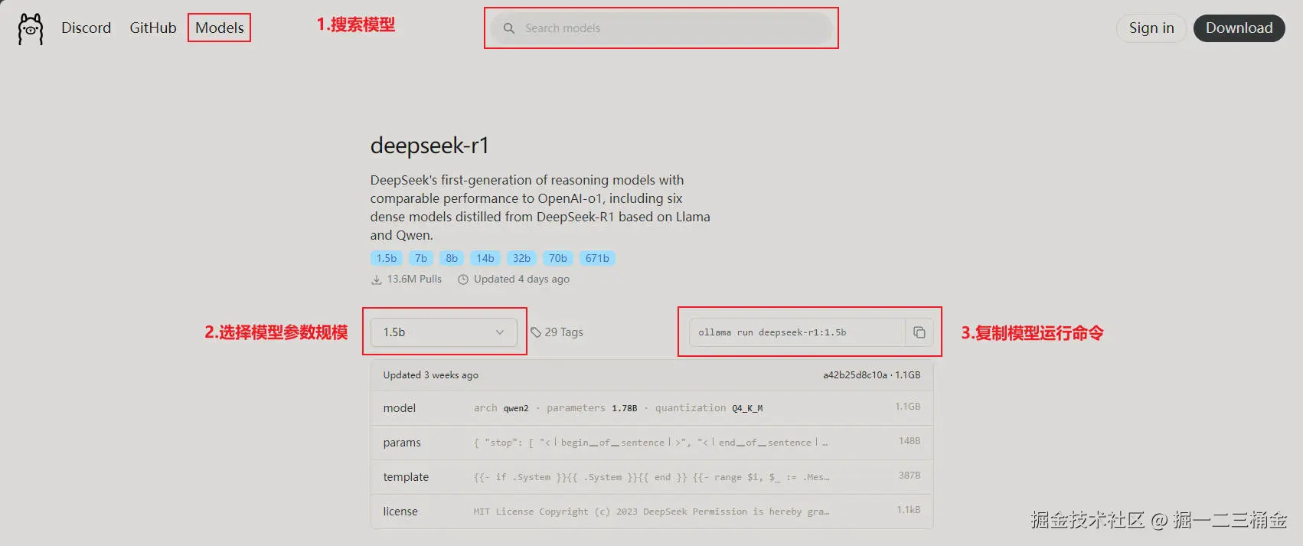Select the 13.6M Pulls count

(414, 280)
